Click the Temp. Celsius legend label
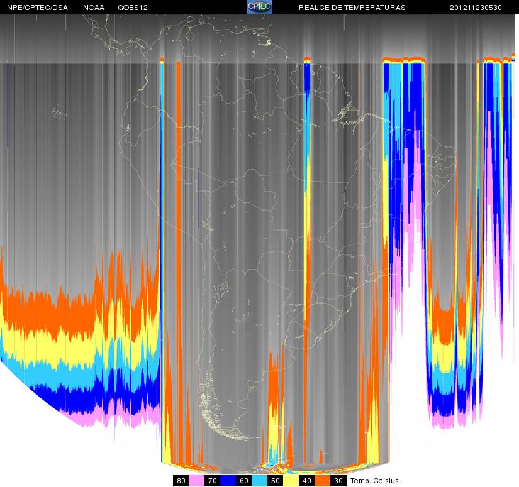519x487 pixels. click(x=374, y=481)
